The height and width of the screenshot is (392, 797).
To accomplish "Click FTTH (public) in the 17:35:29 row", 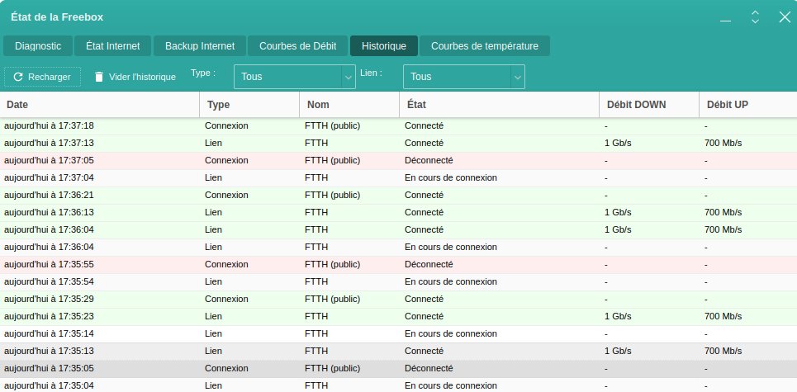I will (x=332, y=299).
